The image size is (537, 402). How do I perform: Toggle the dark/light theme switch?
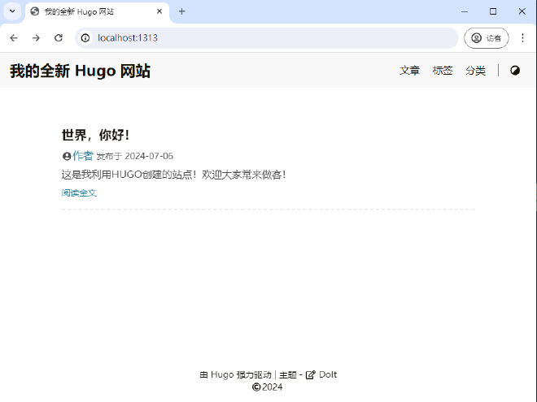point(515,71)
